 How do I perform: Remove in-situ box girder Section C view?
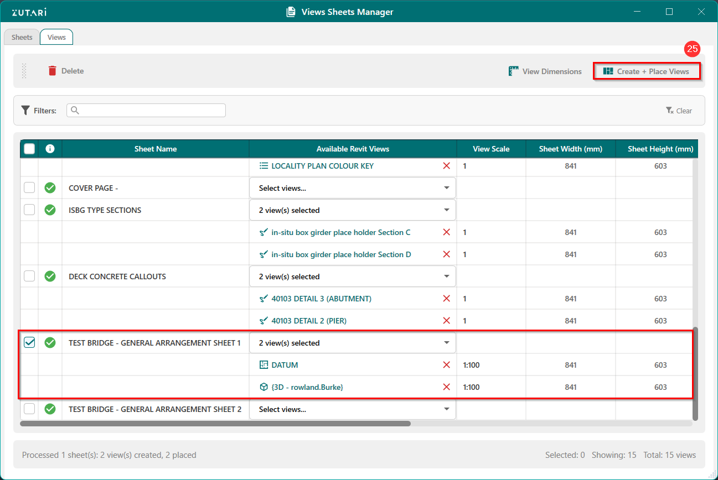pos(446,232)
